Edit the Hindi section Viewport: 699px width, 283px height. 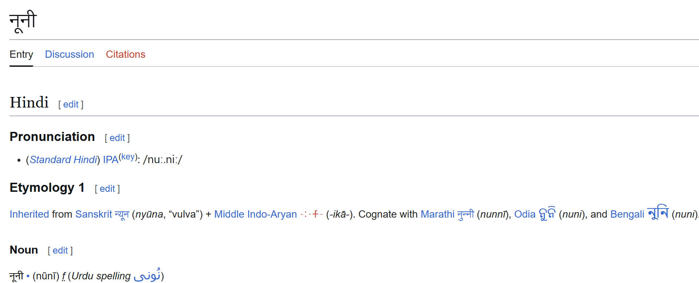pyautogui.click(x=71, y=105)
